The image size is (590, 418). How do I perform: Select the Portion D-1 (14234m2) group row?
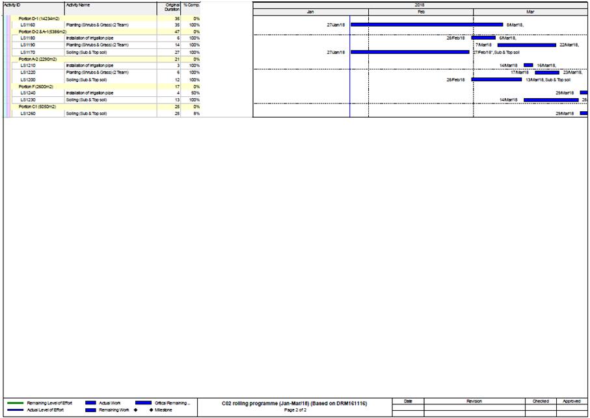[x=106, y=18]
